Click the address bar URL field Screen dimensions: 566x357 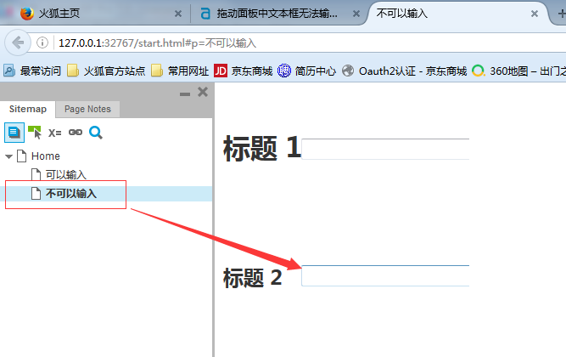click(x=311, y=43)
